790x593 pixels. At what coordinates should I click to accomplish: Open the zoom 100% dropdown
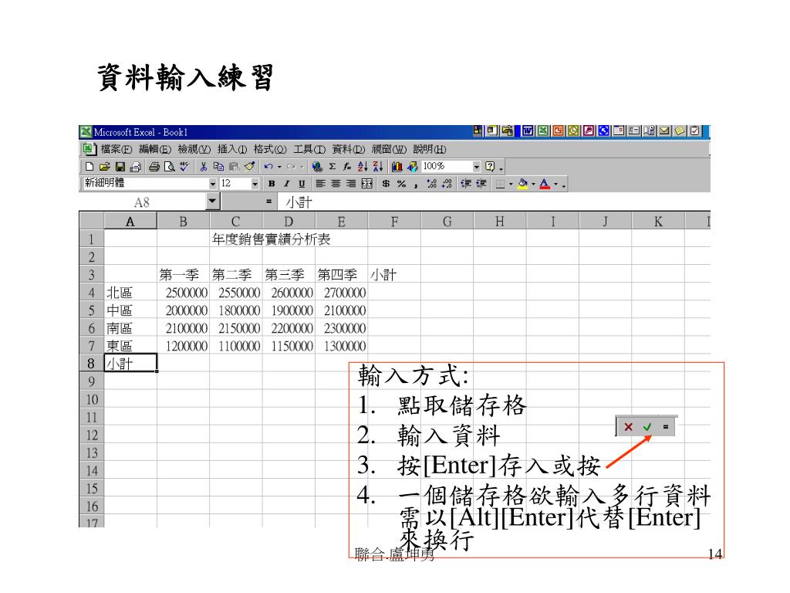point(476,167)
